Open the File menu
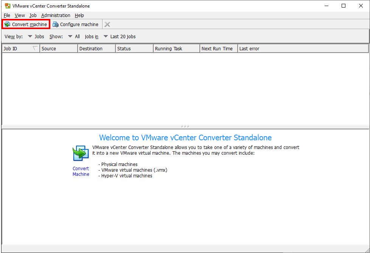The width and height of the screenshot is (370, 253). coord(6,15)
